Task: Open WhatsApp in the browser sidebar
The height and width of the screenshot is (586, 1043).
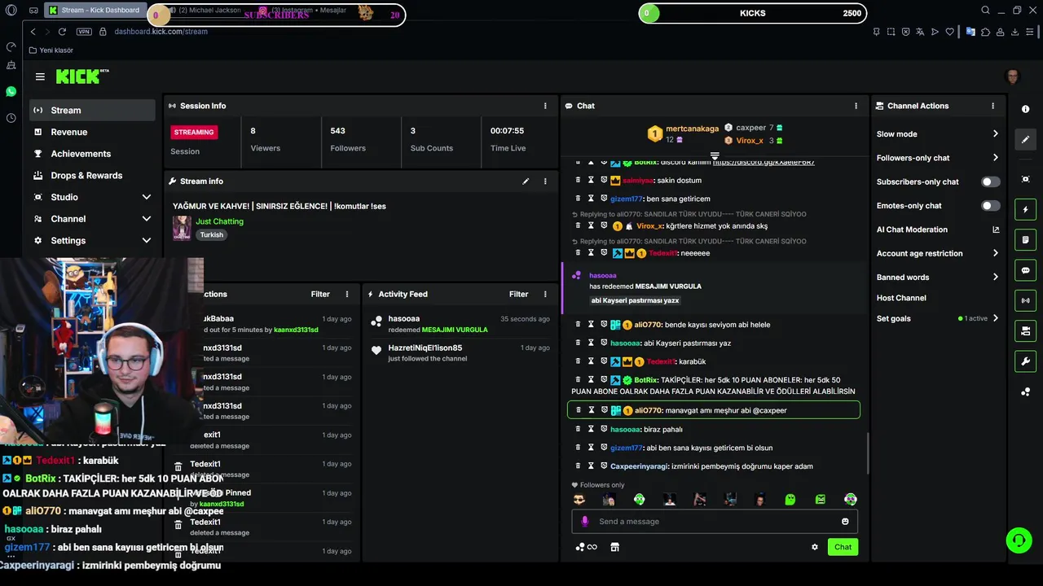Action: [11, 91]
